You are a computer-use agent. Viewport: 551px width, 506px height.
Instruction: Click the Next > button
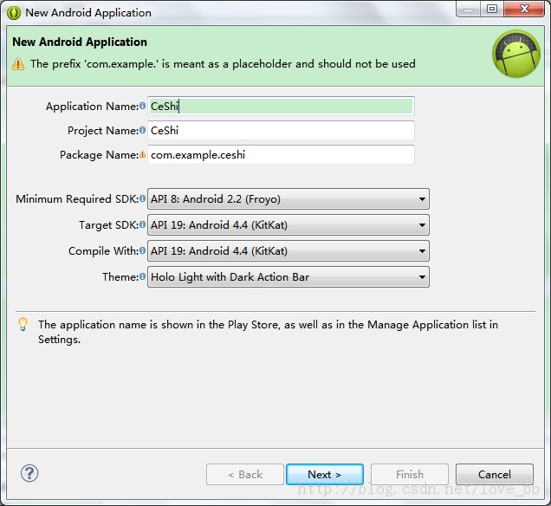[x=325, y=475]
